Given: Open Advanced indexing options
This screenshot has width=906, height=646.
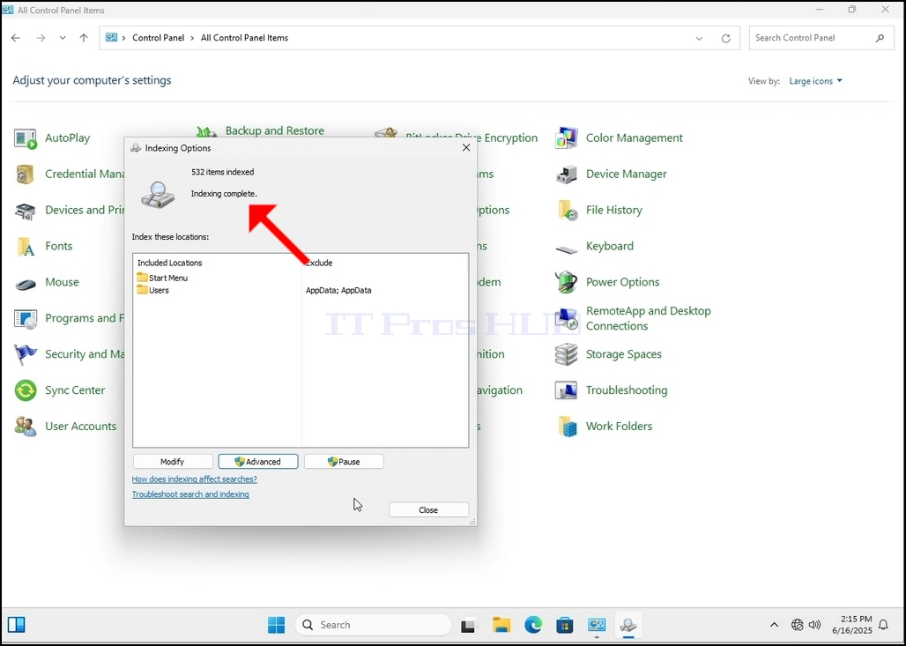Looking at the screenshot, I should pyautogui.click(x=257, y=462).
